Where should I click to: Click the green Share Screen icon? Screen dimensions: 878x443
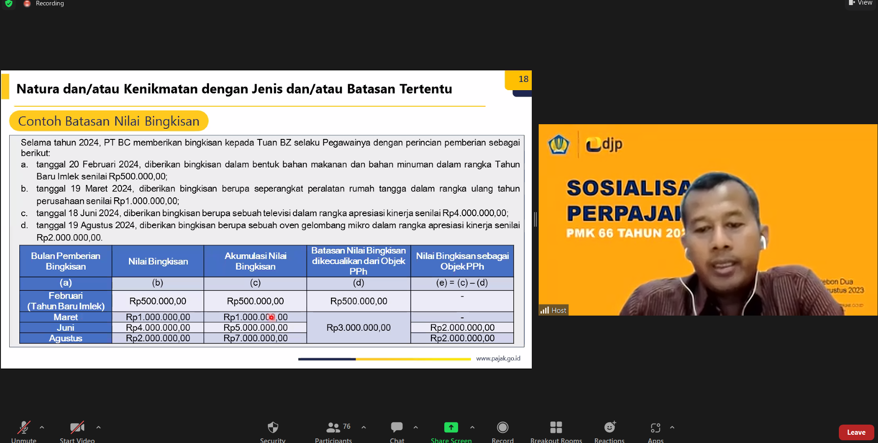coord(451,428)
